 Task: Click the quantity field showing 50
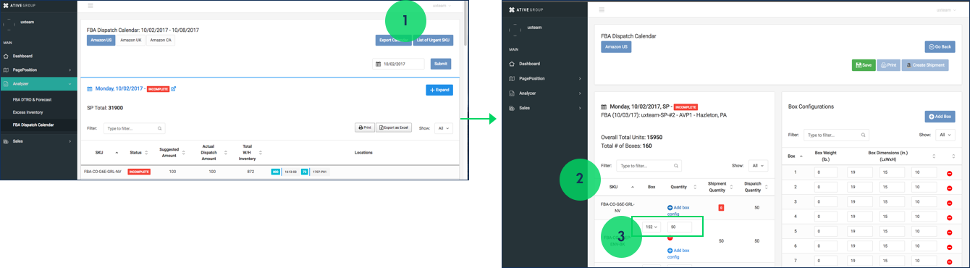tap(679, 227)
